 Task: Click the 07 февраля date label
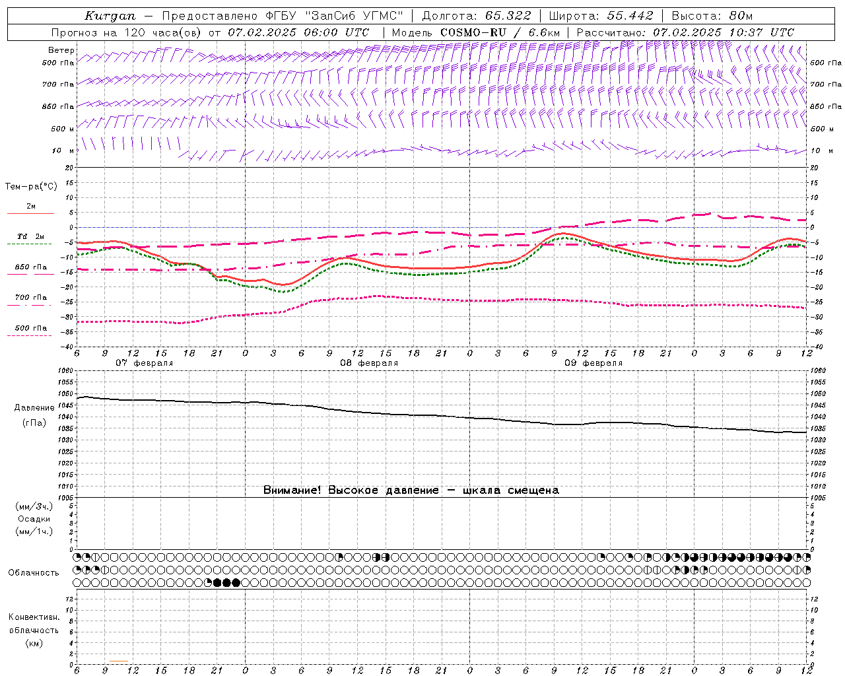tap(144, 363)
